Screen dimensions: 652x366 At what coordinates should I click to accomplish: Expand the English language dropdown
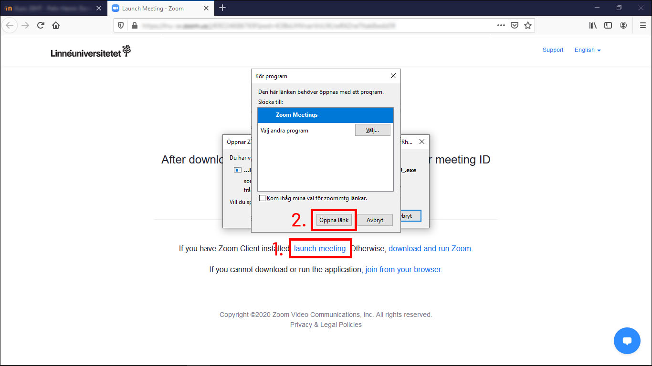[x=588, y=50]
